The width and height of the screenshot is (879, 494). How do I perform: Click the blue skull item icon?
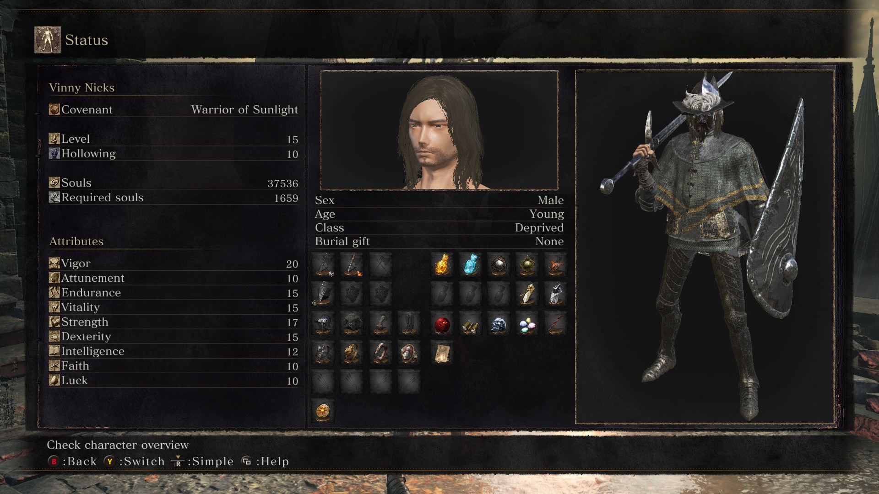499,324
